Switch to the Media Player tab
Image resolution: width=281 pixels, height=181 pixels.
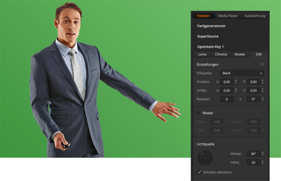228,16
